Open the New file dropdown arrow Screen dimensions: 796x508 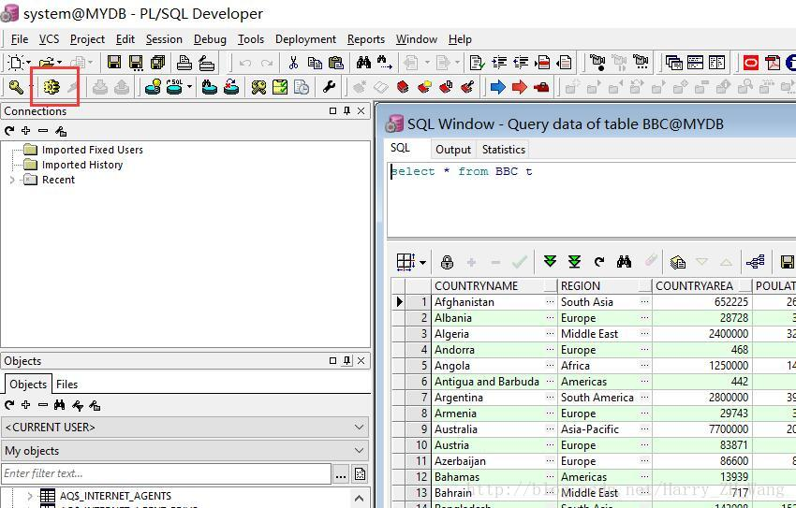point(28,63)
